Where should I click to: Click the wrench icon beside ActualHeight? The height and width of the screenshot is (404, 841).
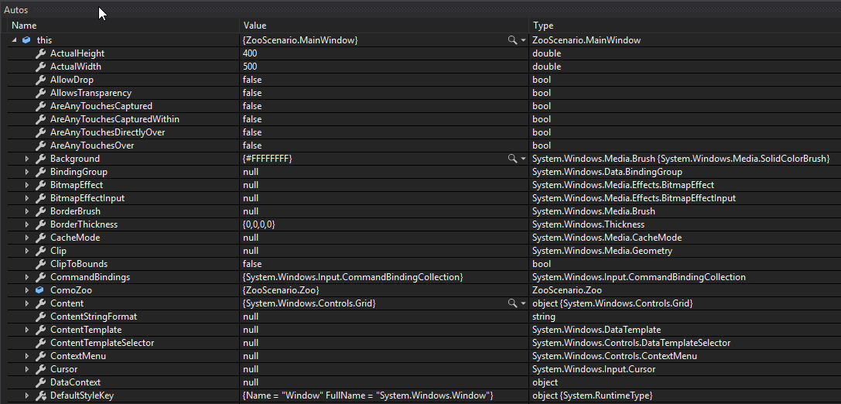pyautogui.click(x=40, y=53)
